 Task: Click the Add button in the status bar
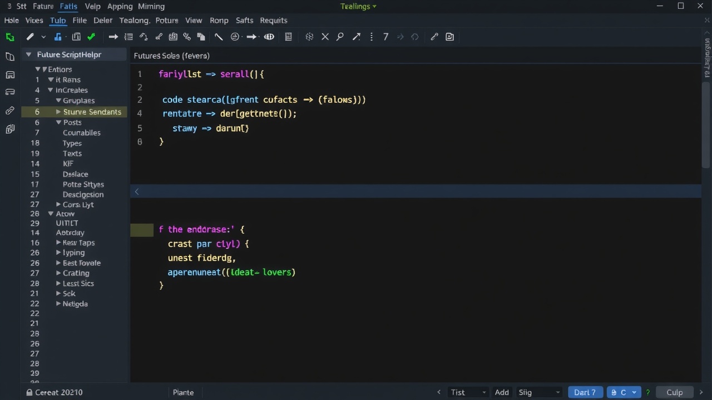click(x=502, y=392)
